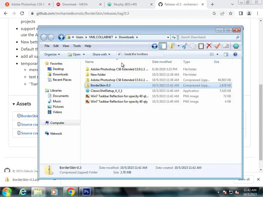Expand the Open button's dropdown arrow
This screenshot has width=263, height=197.
(84, 54)
